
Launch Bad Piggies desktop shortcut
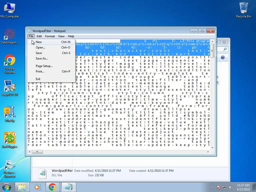pos(10,140)
